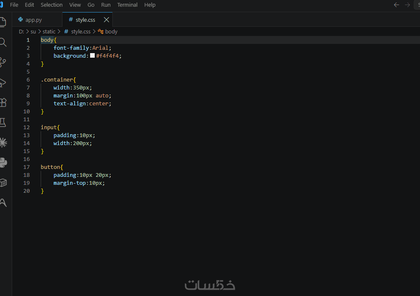
Task: Open the Help menu
Action: pyautogui.click(x=150, y=5)
